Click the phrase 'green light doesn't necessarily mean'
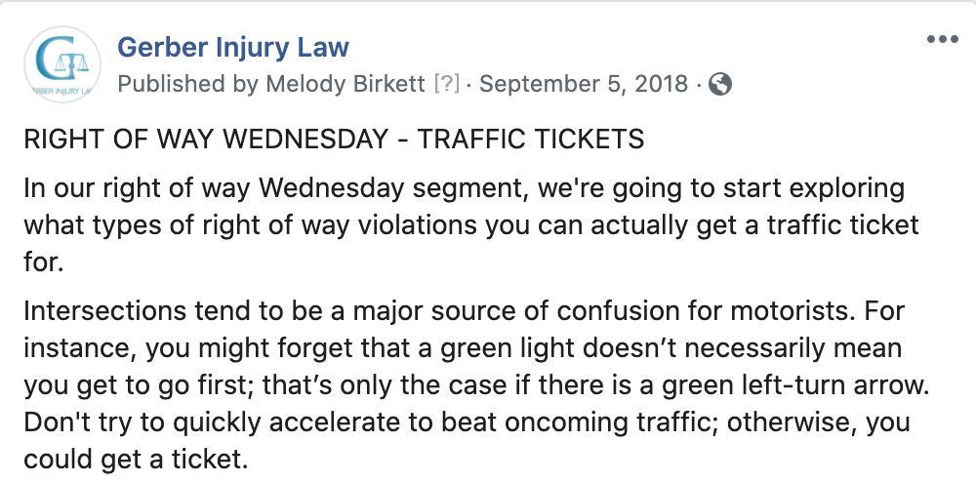Viewport: 976px width, 482px height. [x=671, y=347]
